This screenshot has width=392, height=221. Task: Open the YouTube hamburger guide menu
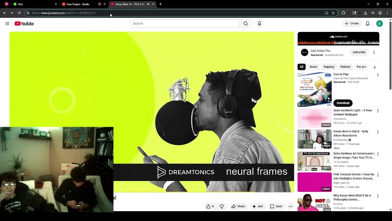[7, 24]
